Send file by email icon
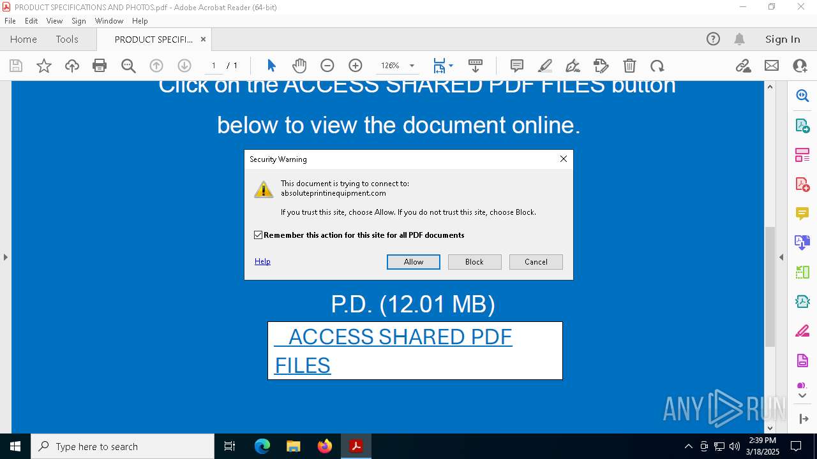The width and height of the screenshot is (817, 459). [x=772, y=66]
